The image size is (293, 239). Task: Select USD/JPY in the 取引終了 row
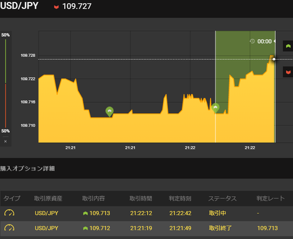(46, 228)
